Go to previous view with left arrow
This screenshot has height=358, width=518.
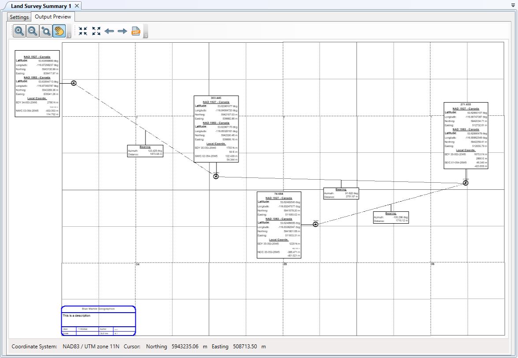(109, 31)
